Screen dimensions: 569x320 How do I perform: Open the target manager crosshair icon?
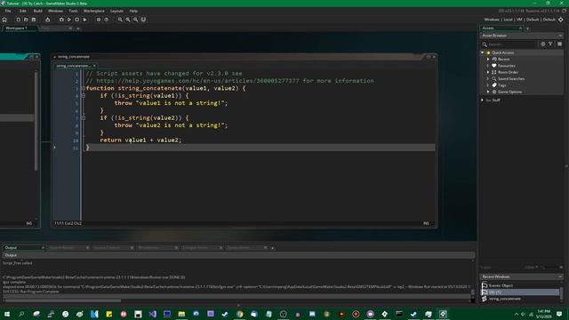point(561,20)
